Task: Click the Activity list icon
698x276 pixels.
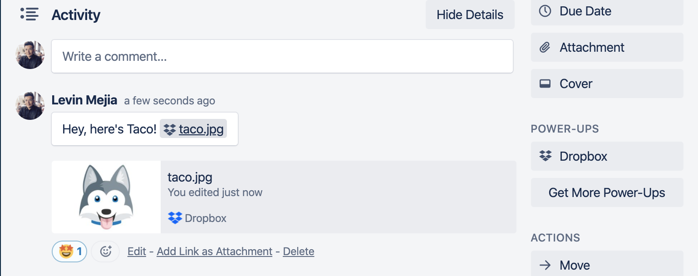Action: click(29, 14)
